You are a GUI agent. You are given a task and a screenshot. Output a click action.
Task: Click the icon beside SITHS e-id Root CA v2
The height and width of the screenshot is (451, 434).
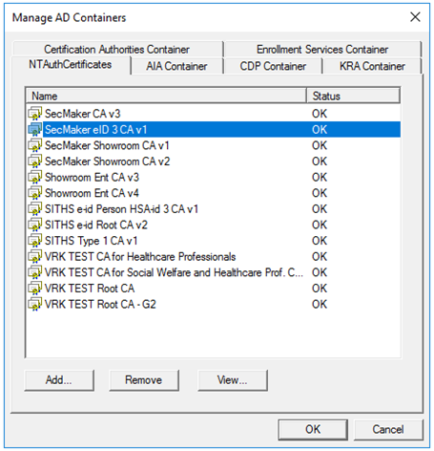[x=34, y=225]
